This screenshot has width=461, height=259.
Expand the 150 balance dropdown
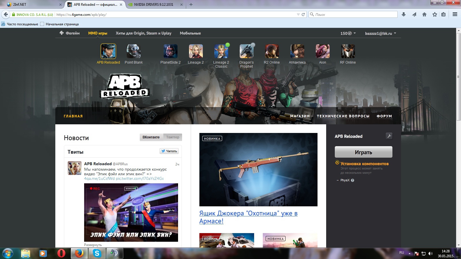coord(348,33)
